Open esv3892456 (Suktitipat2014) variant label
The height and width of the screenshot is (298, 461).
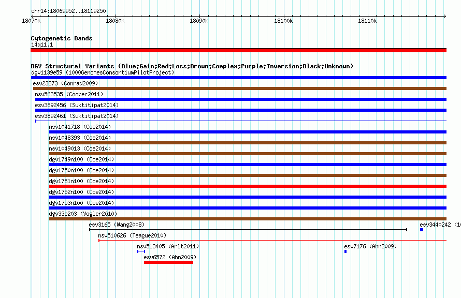pos(77,105)
